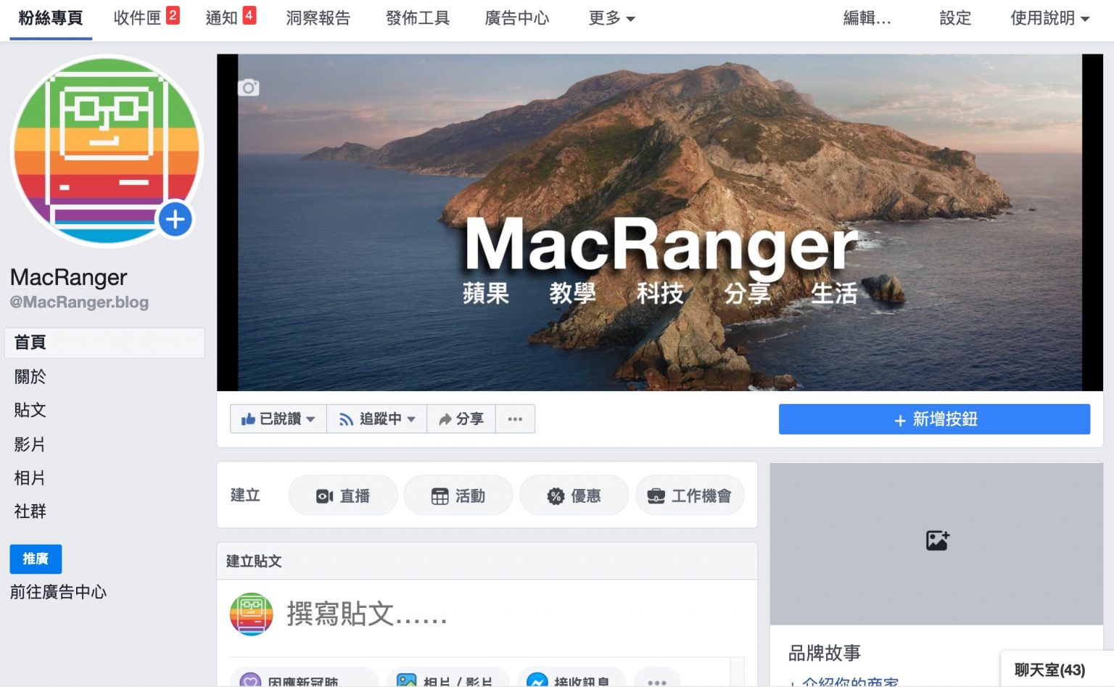Switch to the 洞察報告 tab
The height and width of the screenshot is (687, 1114).
(x=318, y=18)
